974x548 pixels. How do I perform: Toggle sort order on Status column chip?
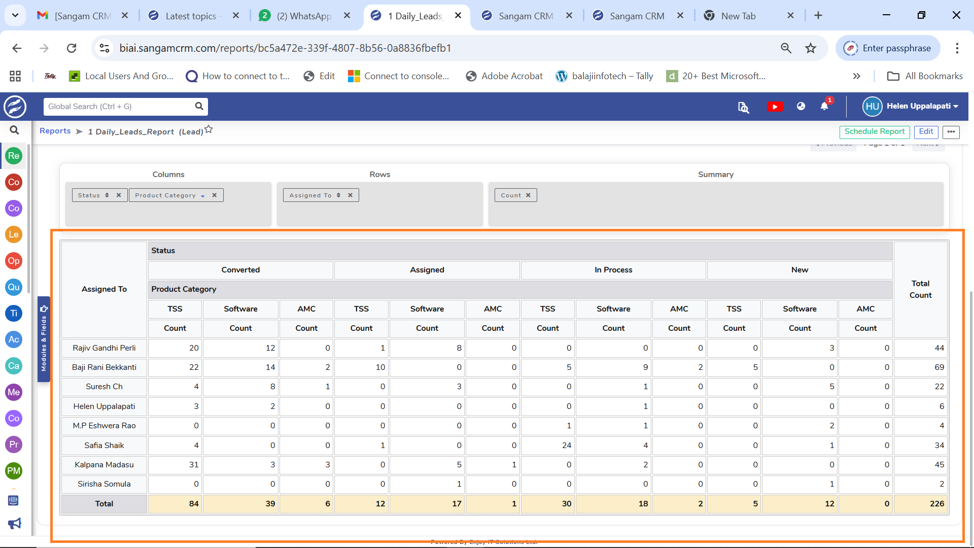[107, 195]
